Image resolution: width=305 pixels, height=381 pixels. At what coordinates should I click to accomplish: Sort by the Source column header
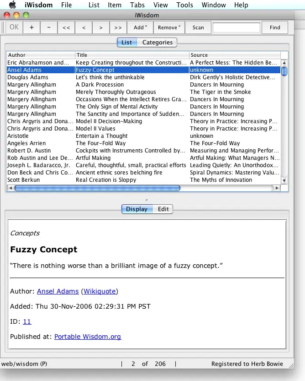click(235, 55)
